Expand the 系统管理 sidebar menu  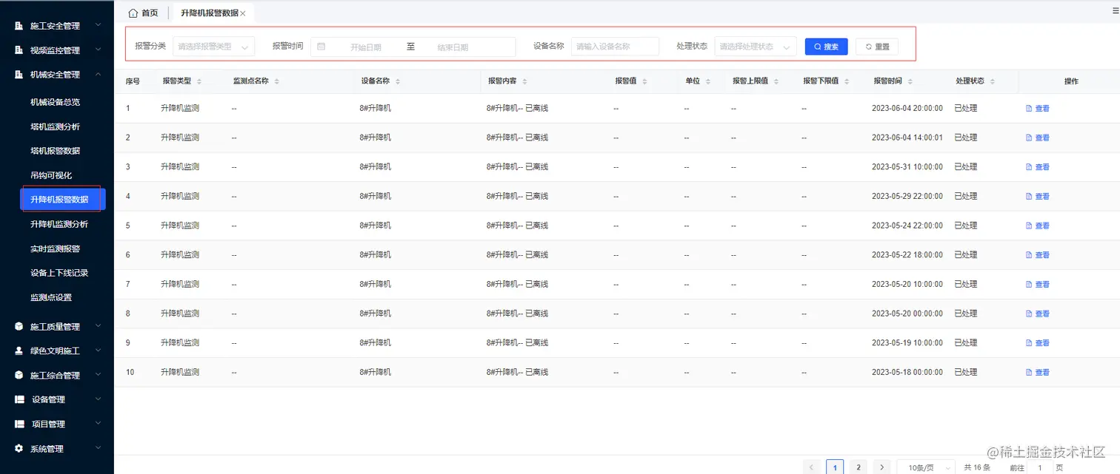pyautogui.click(x=50, y=448)
